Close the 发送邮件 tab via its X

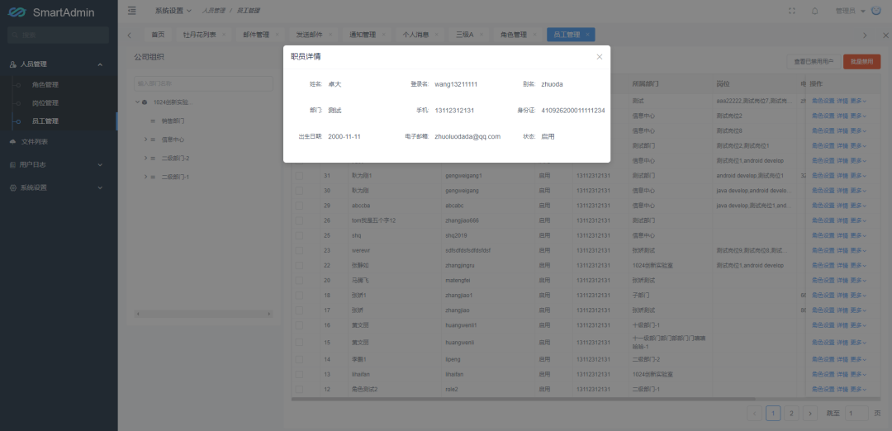pos(330,35)
